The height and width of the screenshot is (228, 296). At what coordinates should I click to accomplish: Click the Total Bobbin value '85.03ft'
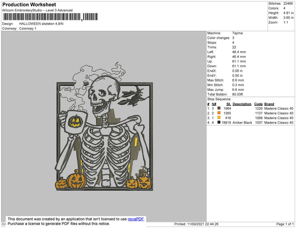click(237, 94)
